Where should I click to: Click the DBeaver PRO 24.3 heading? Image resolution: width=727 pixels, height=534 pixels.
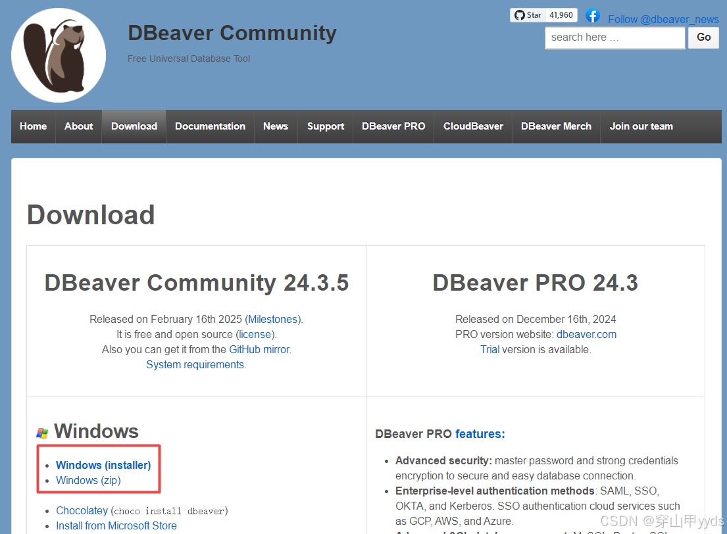pyautogui.click(x=536, y=283)
